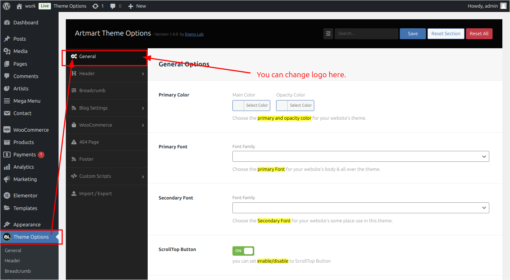
Task: Click the plus icon for New
Action: [x=131, y=6]
